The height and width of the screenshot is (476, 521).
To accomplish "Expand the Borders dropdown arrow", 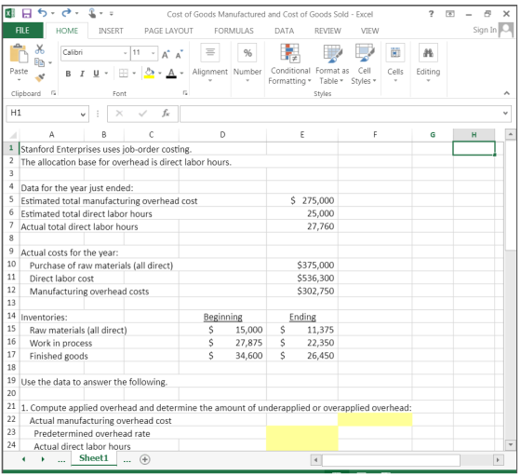I will click(134, 74).
